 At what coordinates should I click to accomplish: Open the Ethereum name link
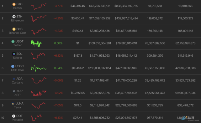18,20
